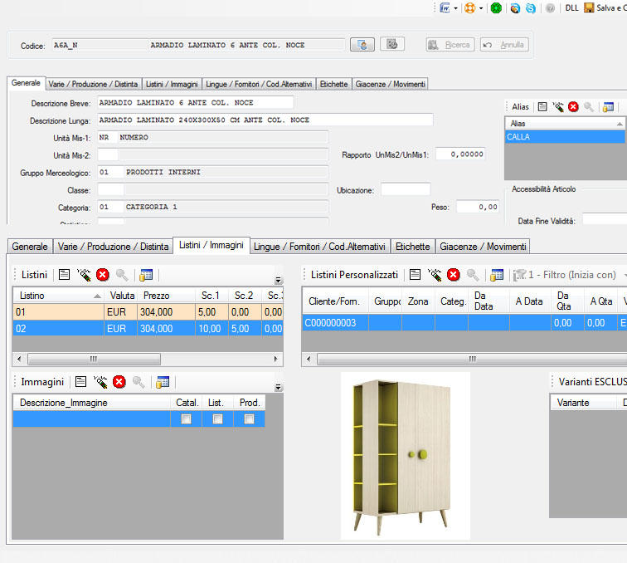Click Alias panel red delete icon

click(x=573, y=106)
